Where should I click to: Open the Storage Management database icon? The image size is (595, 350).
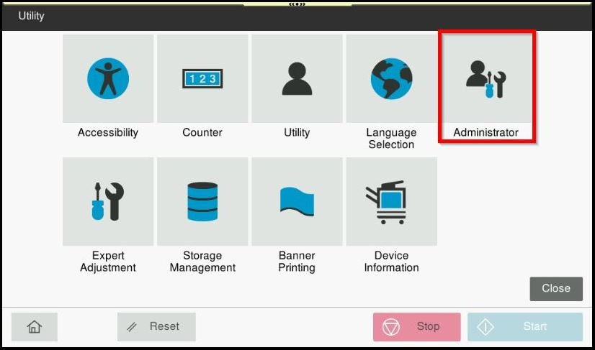pyautogui.click(x=202, y=201)
